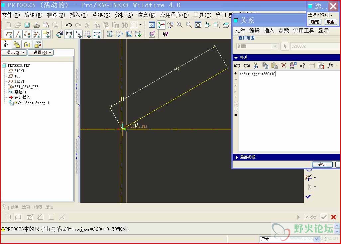The width and height of the screenshot is (341, 244).
Task: Click Redo arrow in Relations dialog toolbar
Action: click(x=246, y=65)
